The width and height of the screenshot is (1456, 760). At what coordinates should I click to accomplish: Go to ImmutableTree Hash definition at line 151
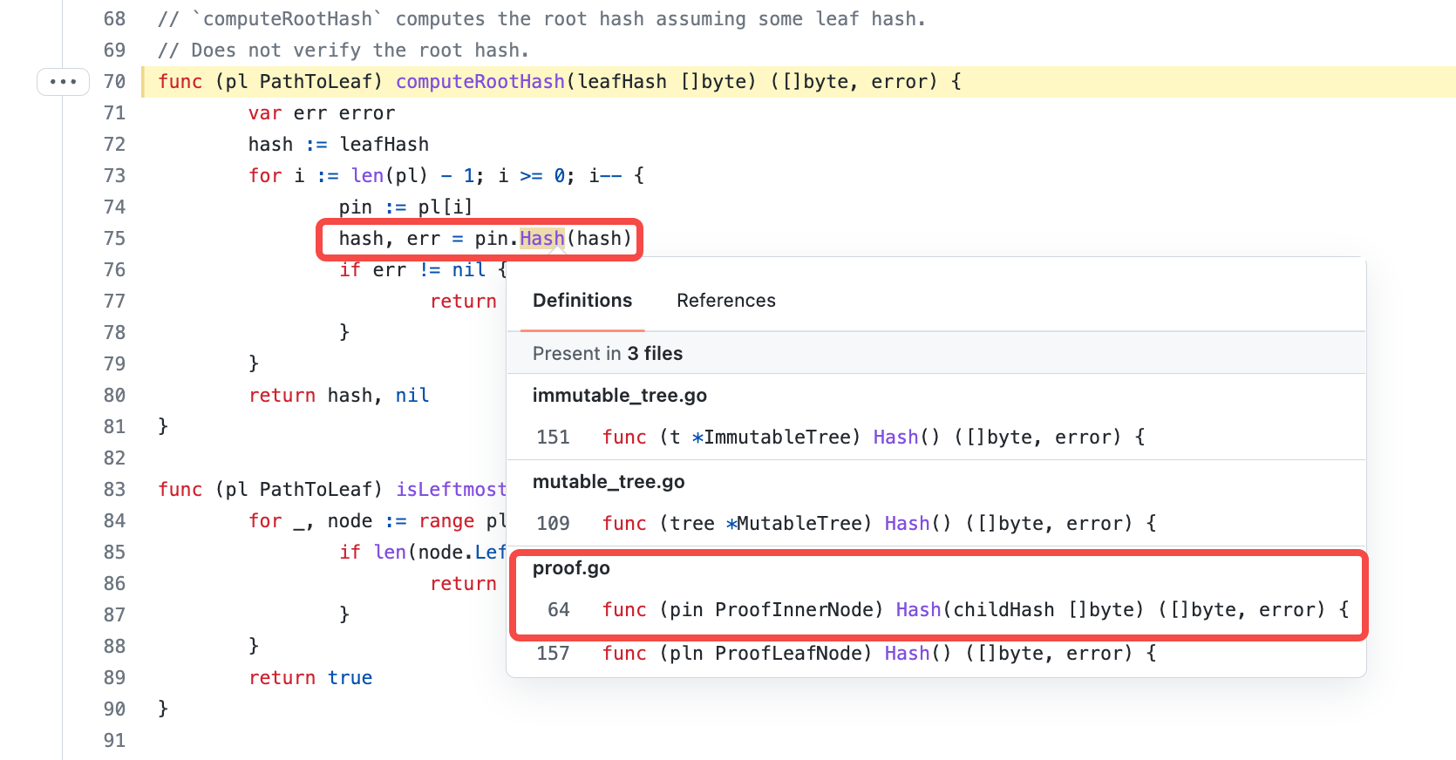(x=873, y=438)
